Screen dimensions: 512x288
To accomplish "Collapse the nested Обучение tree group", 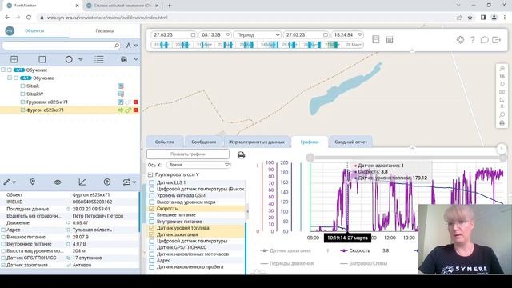I will [x=10, y=78].
